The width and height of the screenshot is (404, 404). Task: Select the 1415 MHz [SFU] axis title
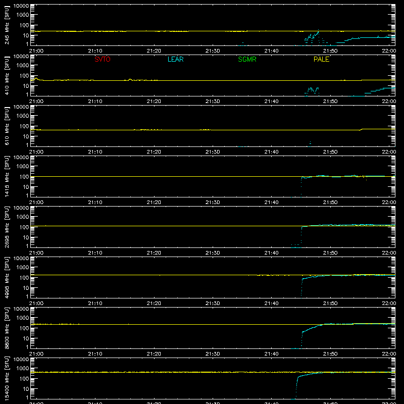pyautogui.click(x=7, y=176)
